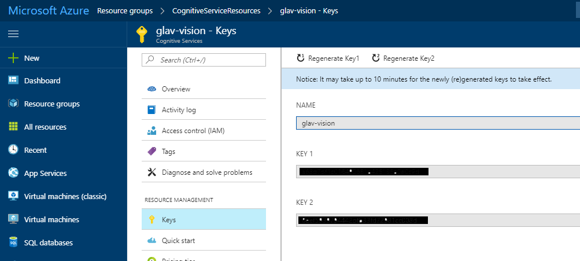
Task: Select the SQL databases icon
Action: coord(13,242)
